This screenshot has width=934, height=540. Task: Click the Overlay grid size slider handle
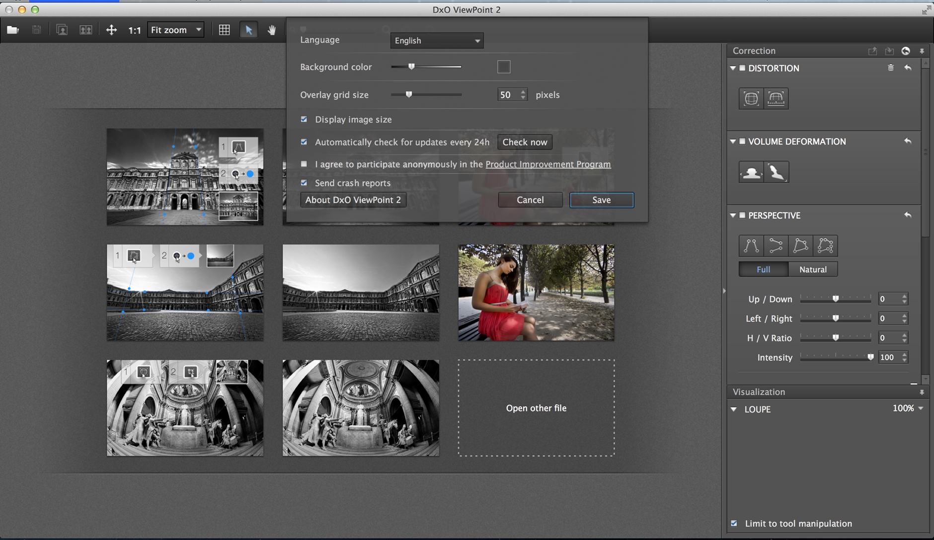pos(409,94)
